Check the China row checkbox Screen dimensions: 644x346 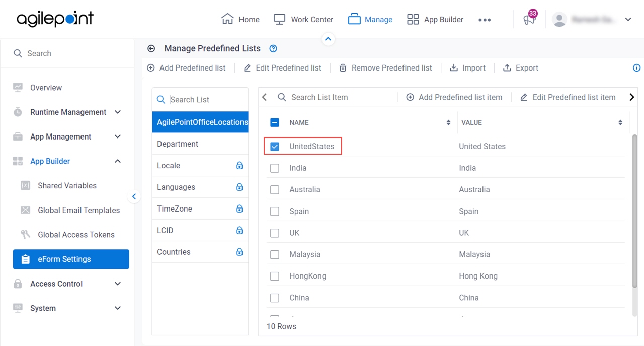click(275, 298)
